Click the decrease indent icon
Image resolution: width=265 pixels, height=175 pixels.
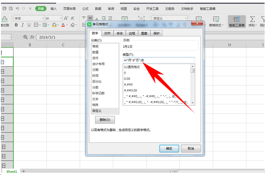104,18
